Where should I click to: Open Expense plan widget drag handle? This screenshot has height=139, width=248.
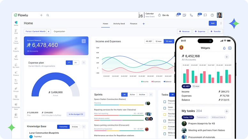[84, 62]
